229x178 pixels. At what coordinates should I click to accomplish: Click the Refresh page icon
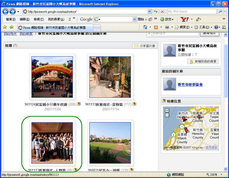pyautogui.click(x=156, y=11)
